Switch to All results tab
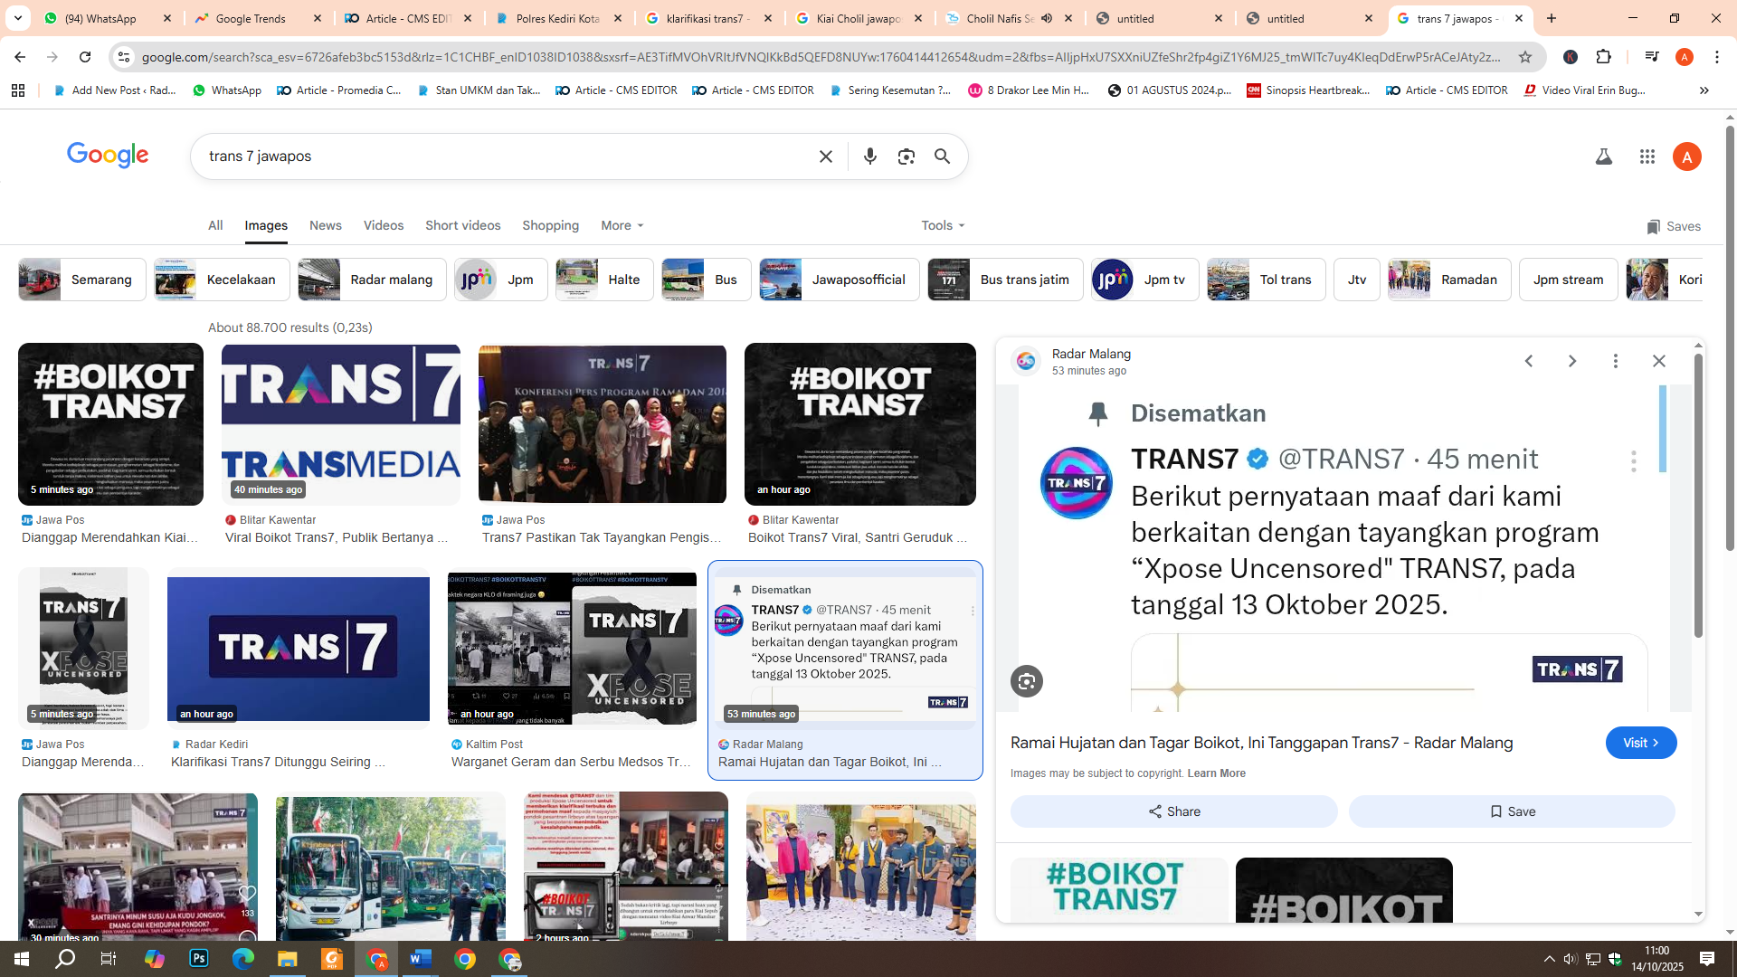 215,225
